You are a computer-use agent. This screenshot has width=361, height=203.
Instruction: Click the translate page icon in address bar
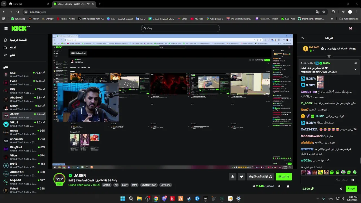pos(318,12)
